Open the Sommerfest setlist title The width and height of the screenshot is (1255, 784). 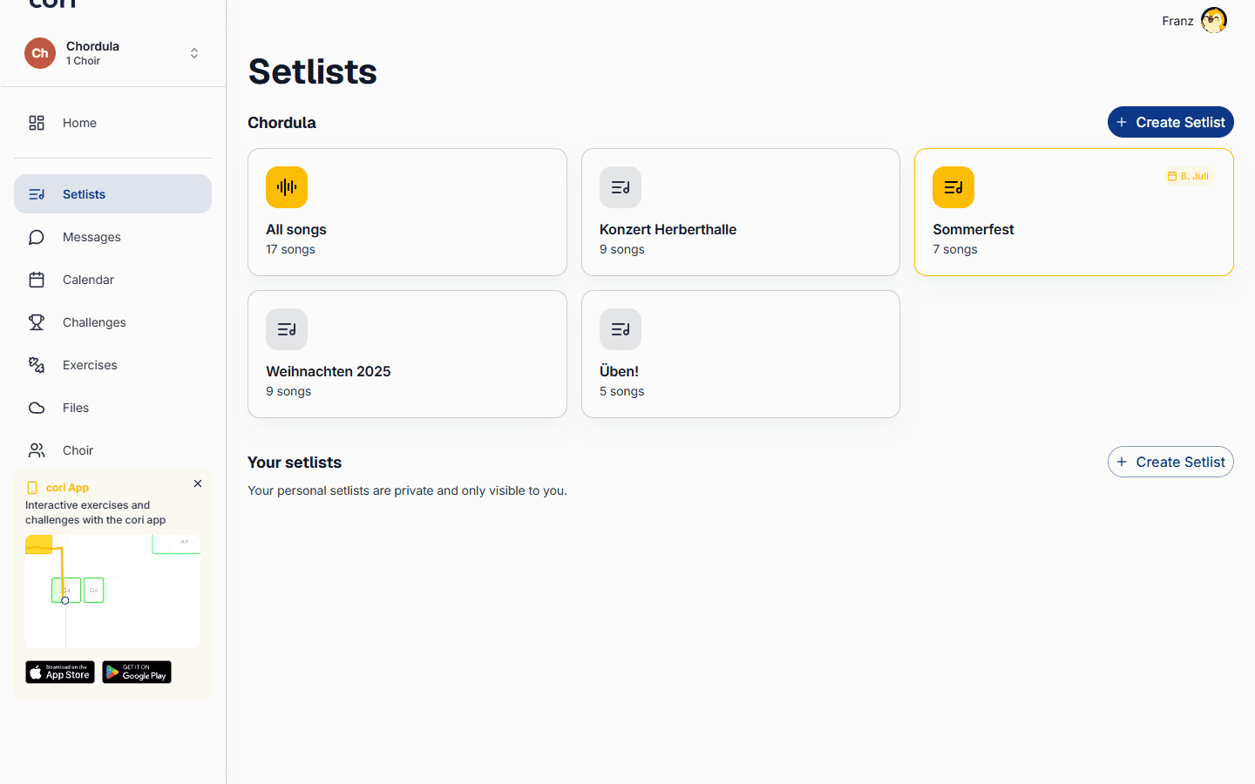973,229
